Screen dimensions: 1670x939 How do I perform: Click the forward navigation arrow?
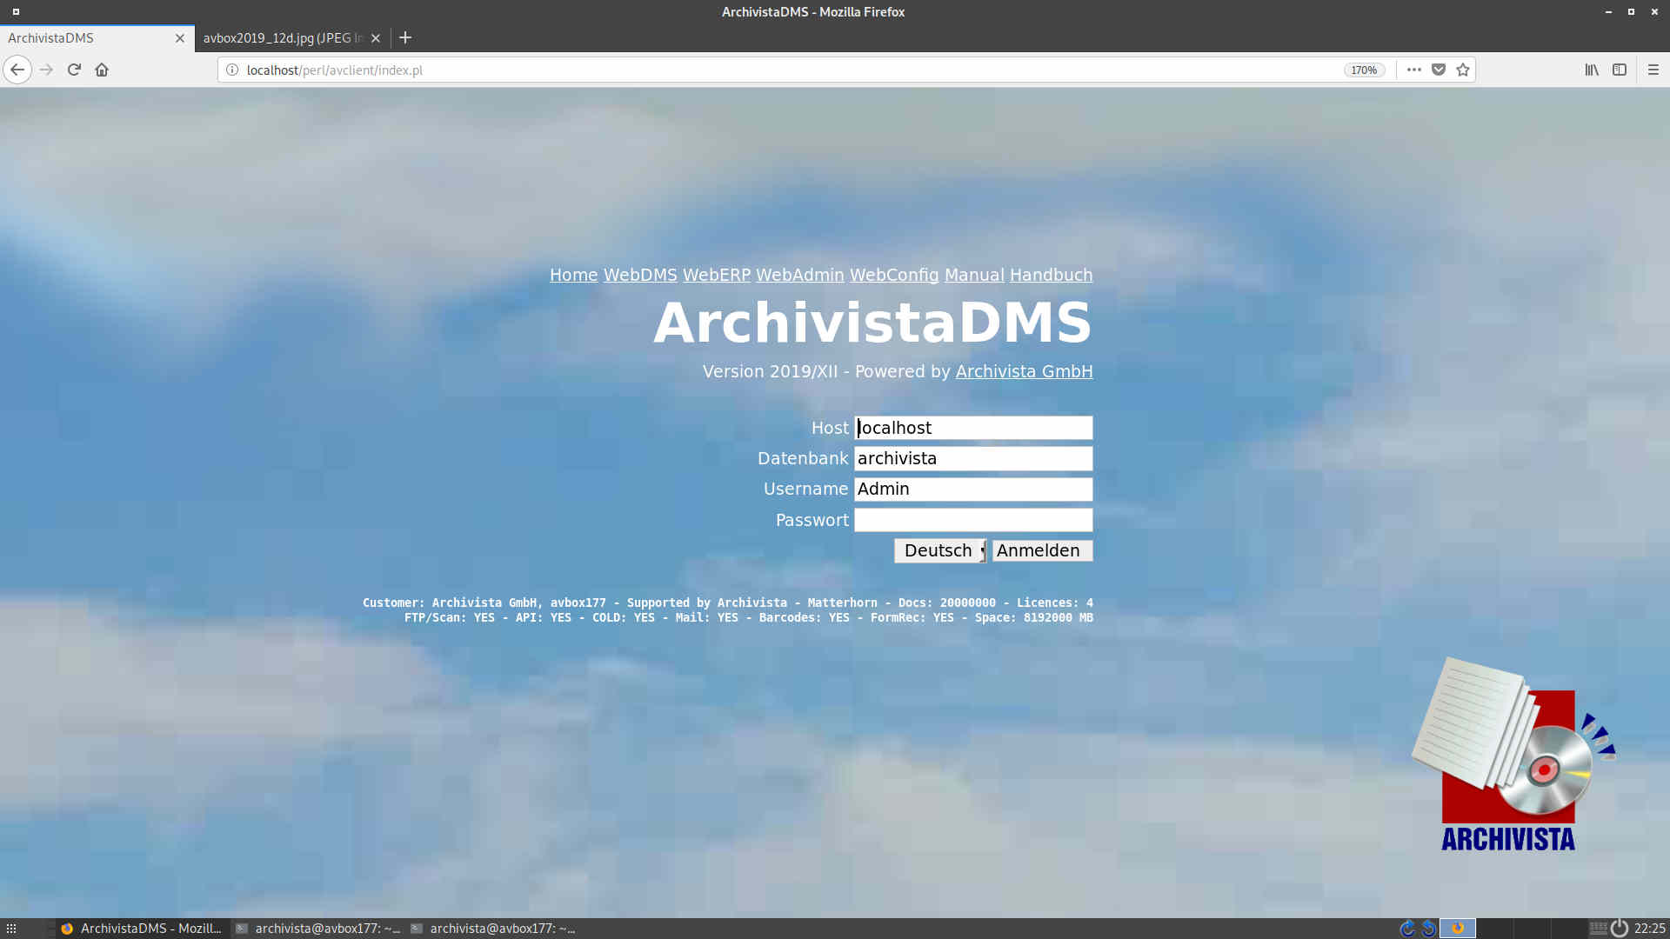tap(46, 70)
